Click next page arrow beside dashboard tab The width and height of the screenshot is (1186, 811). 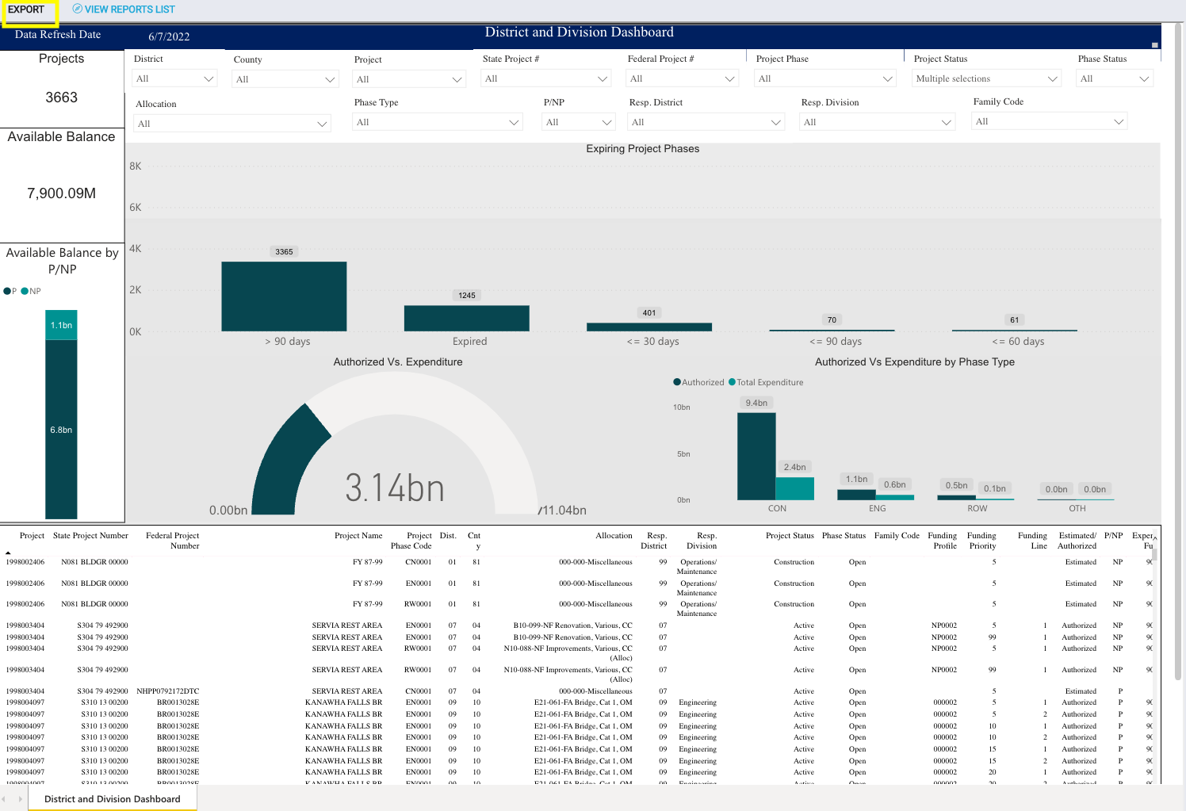pos(21,799)
